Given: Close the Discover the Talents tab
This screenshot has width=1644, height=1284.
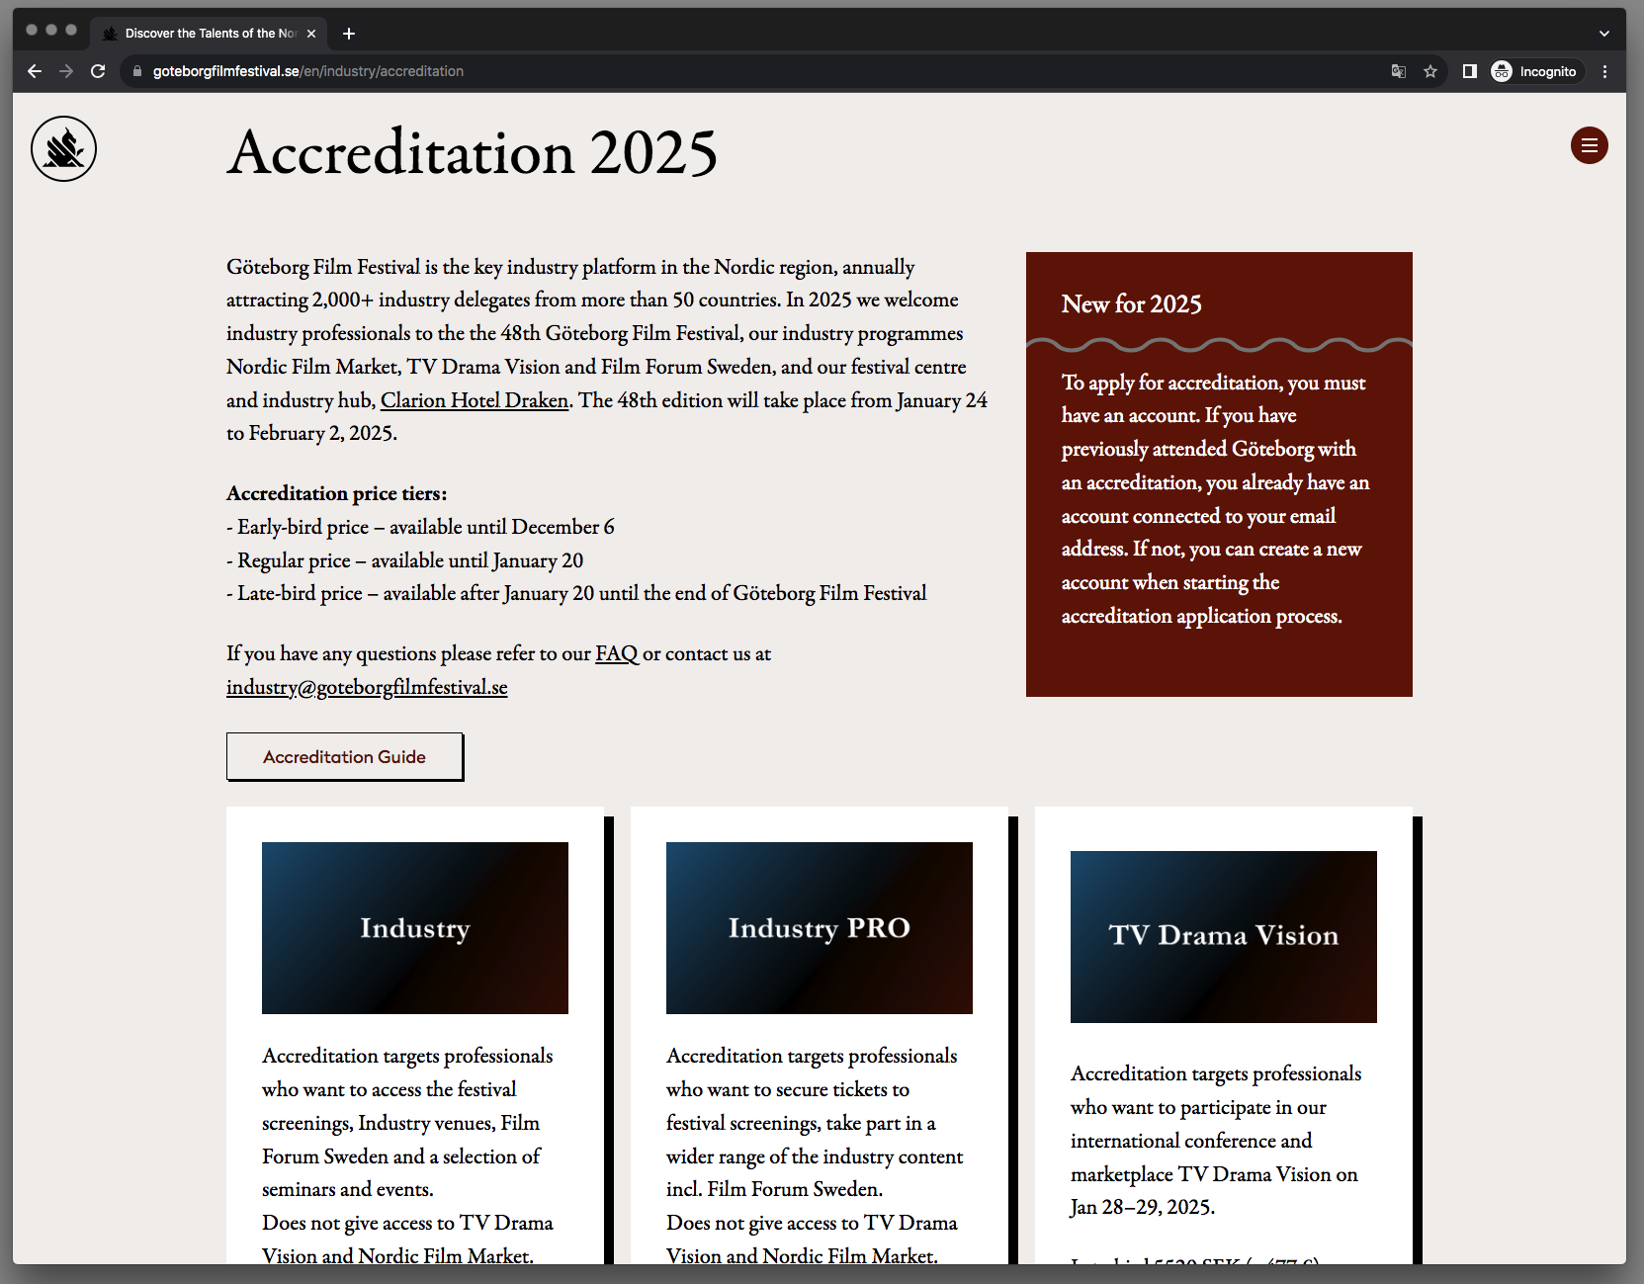Looking at the screenshot, I should (311, 34).
